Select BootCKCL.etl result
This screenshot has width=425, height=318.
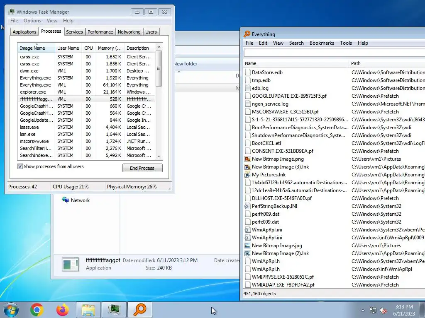click(x=334, y=143)
